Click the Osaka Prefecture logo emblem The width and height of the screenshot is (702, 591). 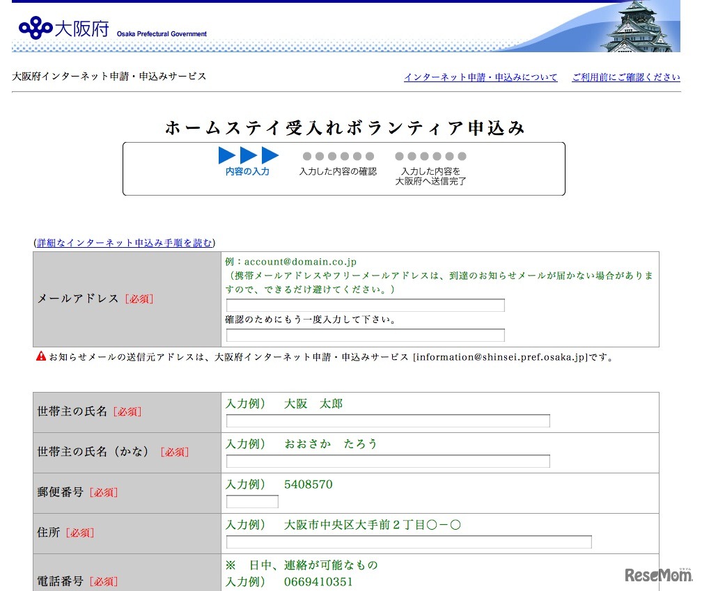point(35,29)
